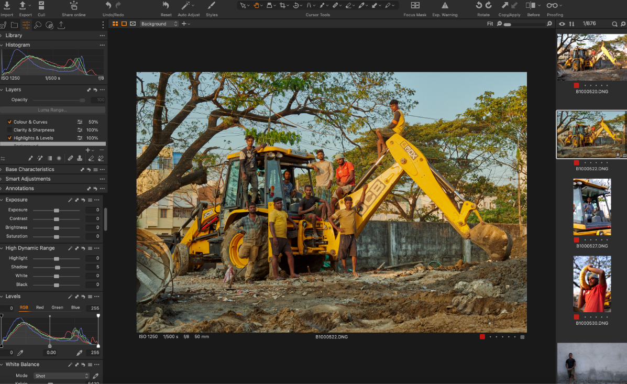This screenshot has width=627, height=384.
Task: Open the Cull view
Action: (41, 6)
